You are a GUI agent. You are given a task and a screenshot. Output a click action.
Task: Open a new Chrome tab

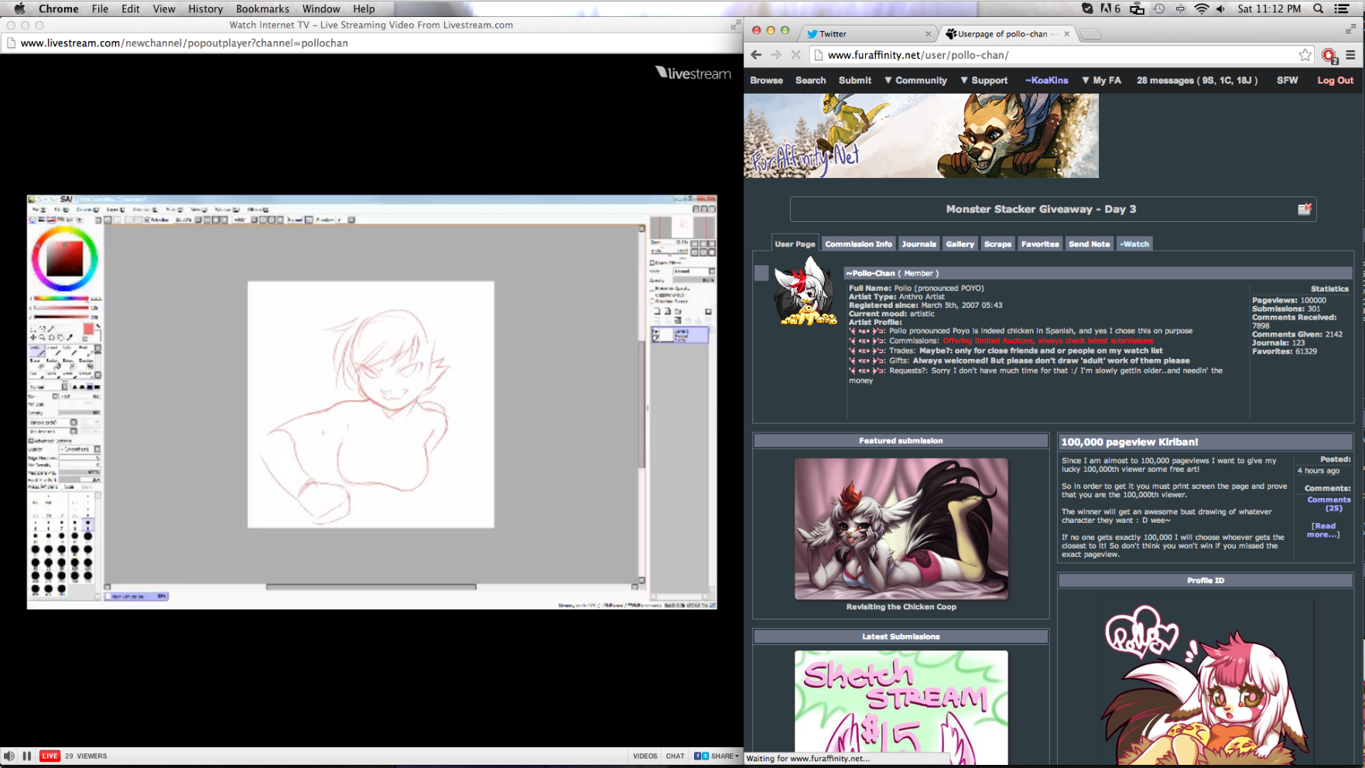point(1090,34)
